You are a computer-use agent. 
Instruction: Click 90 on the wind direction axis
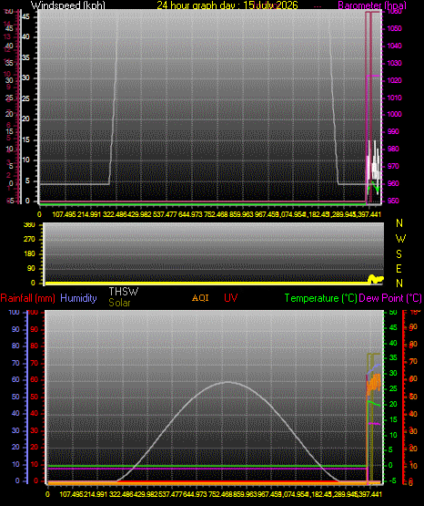[x=31, y=268]
